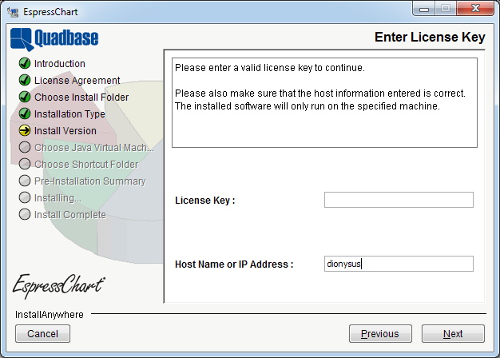Viewport: 500px width, 358px height.
Task: Select the 'License Agreement' step label
Action: tap(77, 81)
